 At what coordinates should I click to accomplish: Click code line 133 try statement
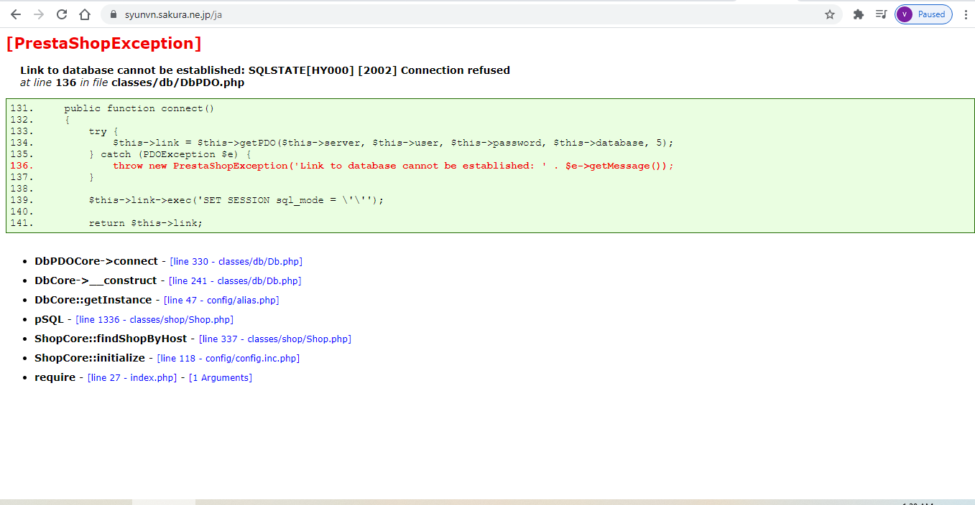[103, 131]
